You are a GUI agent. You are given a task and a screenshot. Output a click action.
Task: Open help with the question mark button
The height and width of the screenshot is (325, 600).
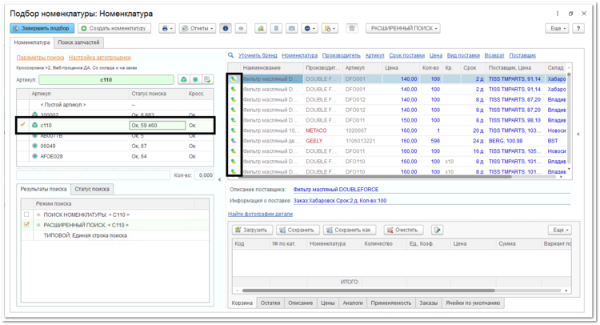point(578,28)
